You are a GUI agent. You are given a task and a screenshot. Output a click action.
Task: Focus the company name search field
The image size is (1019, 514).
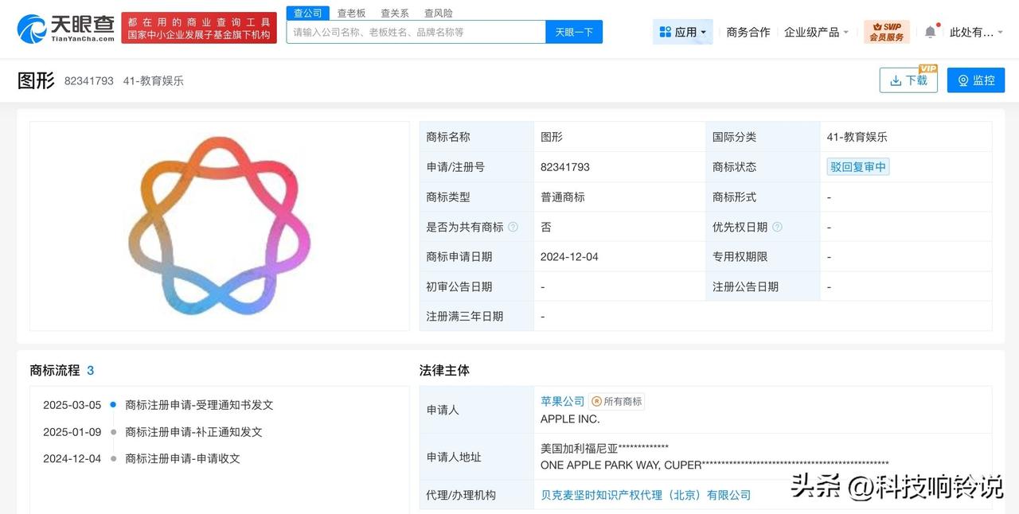pyautogui.click(x=416, y=32)
